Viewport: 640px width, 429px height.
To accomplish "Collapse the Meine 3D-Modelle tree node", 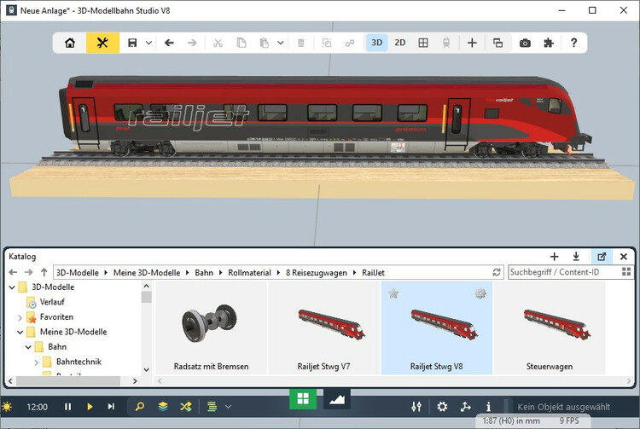I will click(x=20, y=332).
